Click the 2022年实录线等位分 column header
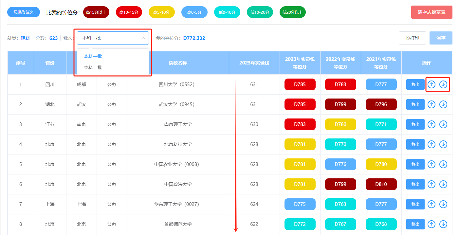 [340, 63]
